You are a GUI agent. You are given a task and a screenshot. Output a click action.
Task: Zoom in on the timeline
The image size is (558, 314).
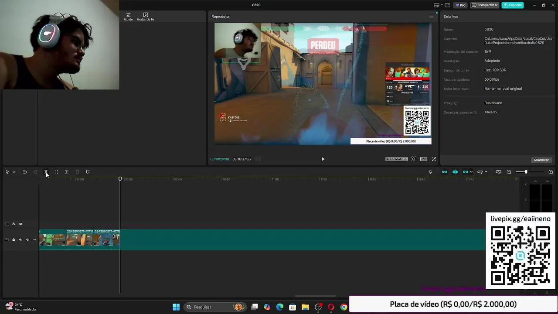point(551,172)
